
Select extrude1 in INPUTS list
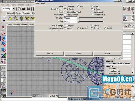[x=114, y=69]
